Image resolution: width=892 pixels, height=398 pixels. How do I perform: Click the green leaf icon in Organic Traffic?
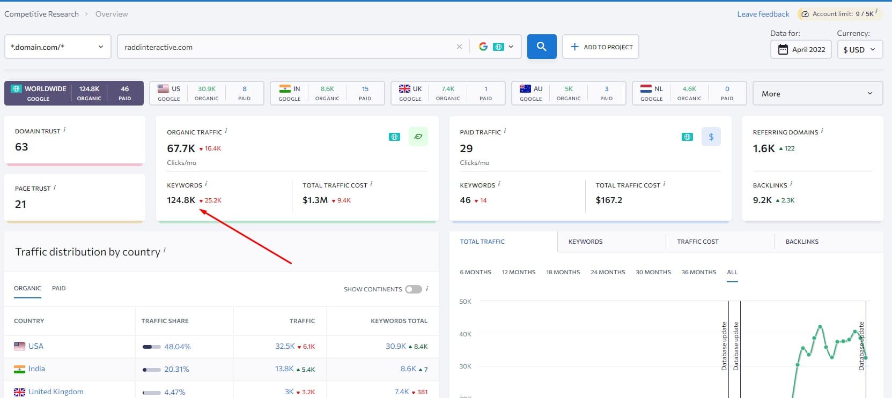pyautogui.click(x=418, y=137)
